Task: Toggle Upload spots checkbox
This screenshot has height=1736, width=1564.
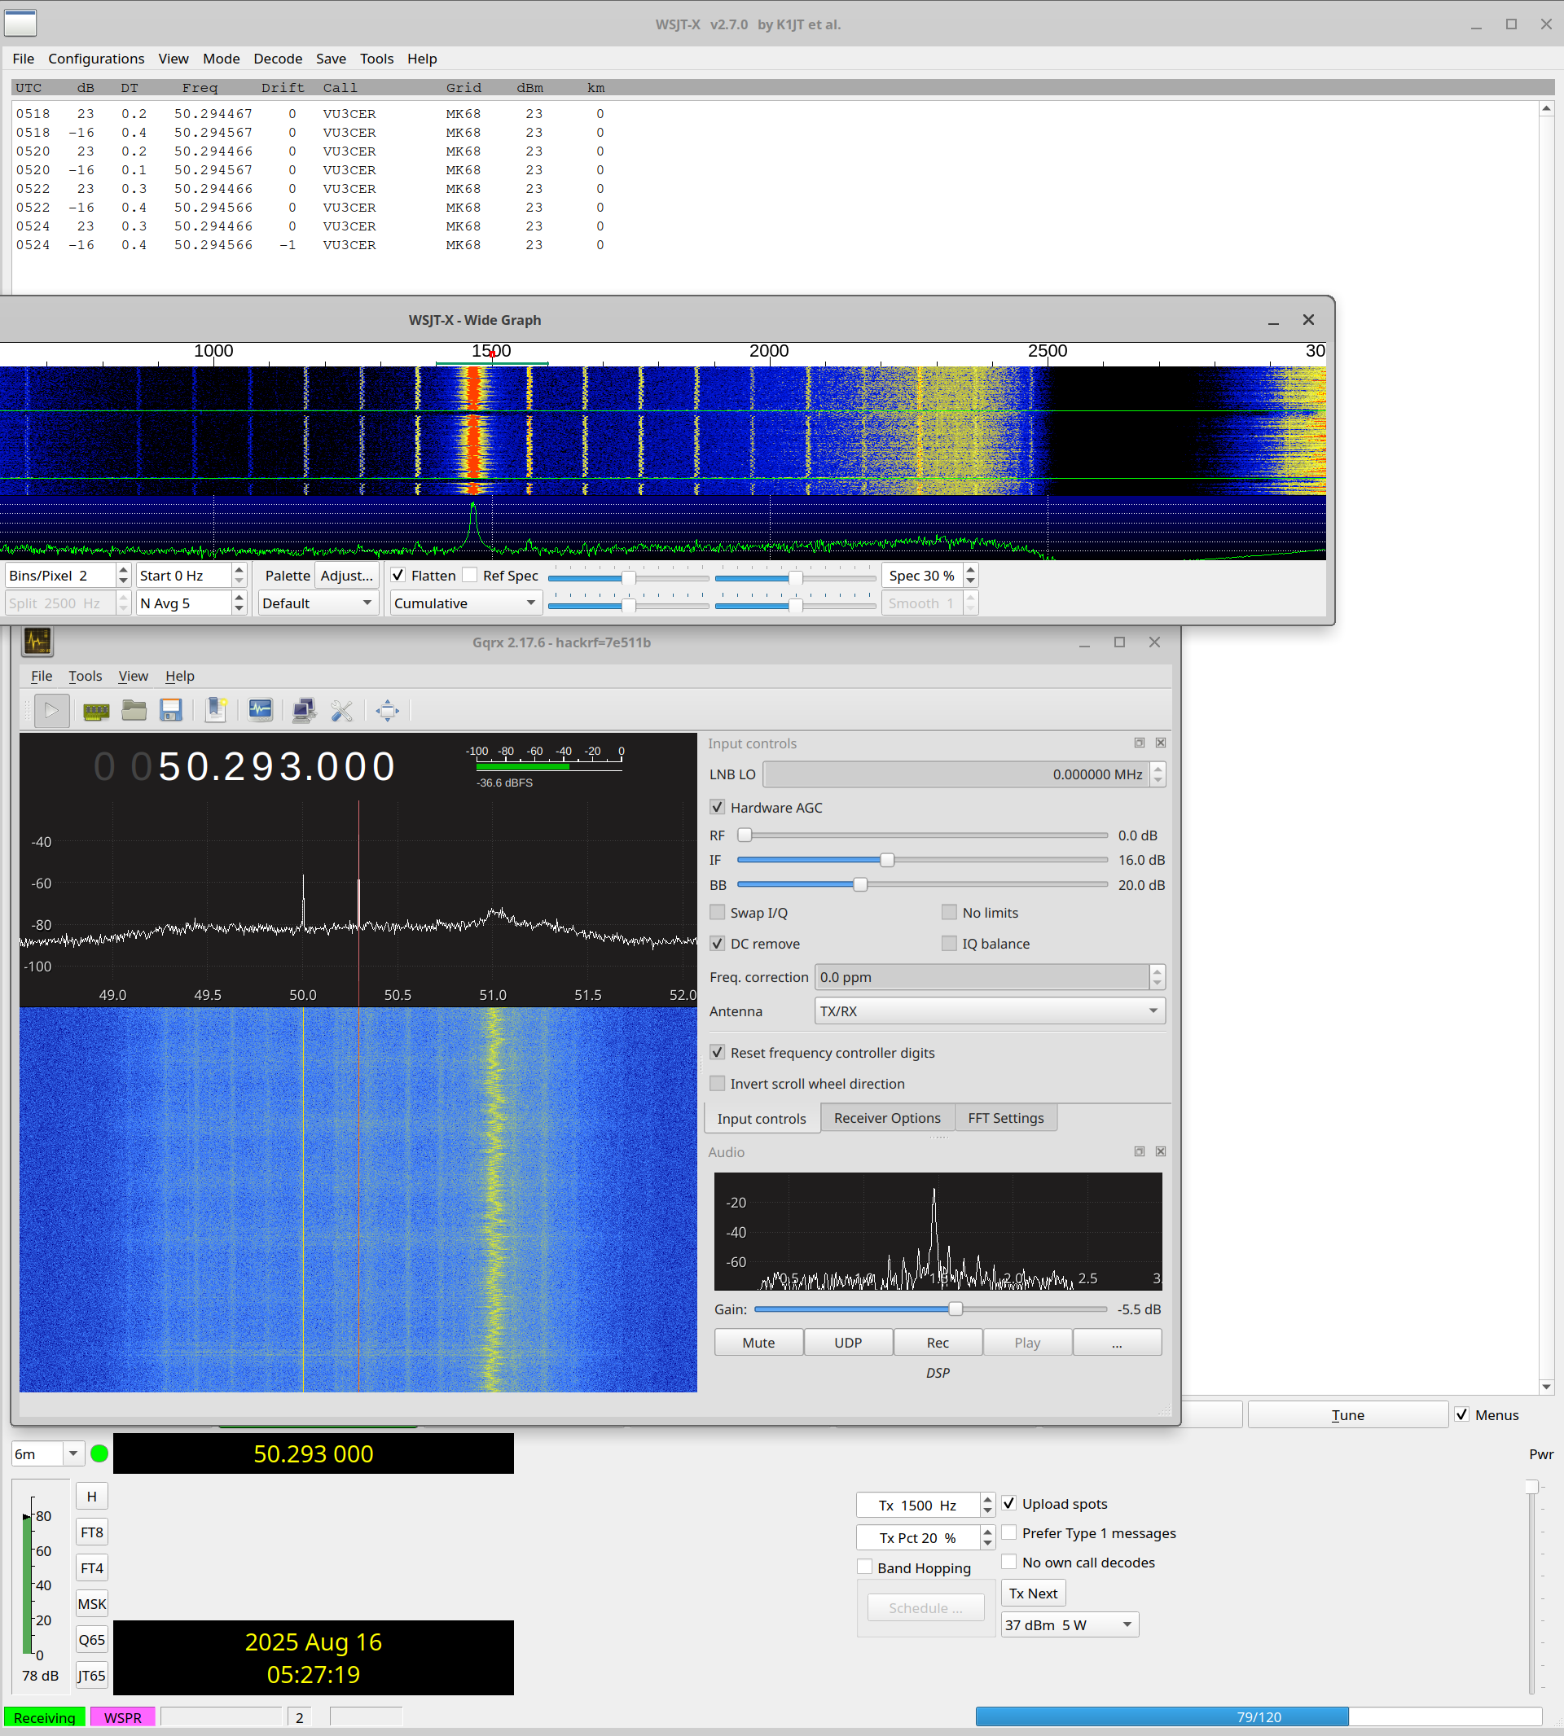Action: pos(1010,1502)
